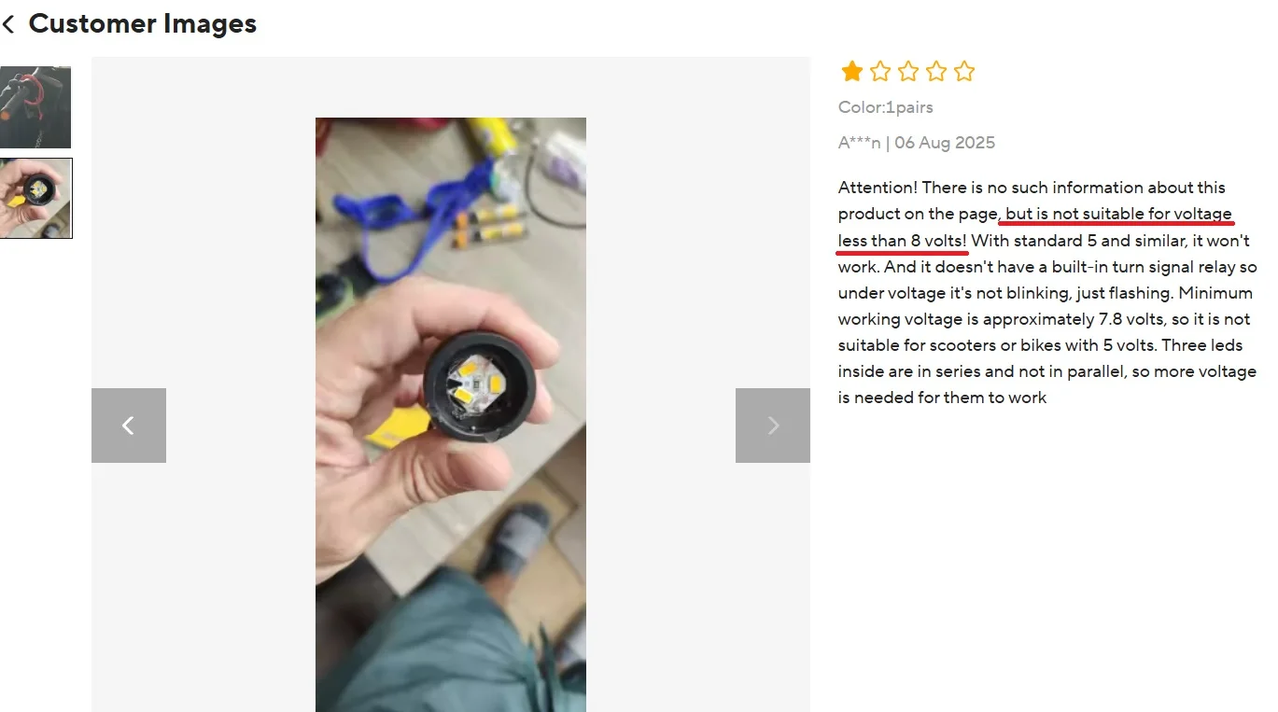
Task: Click the back arrow beside Customer Images
Action: (8, 23)
